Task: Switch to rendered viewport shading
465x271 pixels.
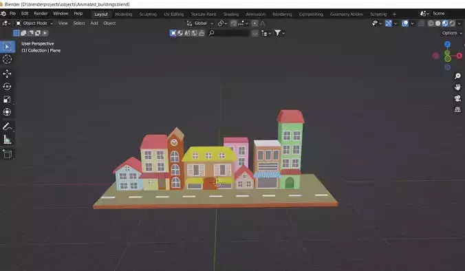Action: pos(452,23)
